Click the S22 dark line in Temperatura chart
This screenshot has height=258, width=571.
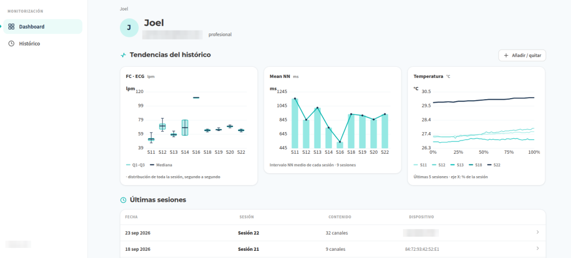[483, 100]
